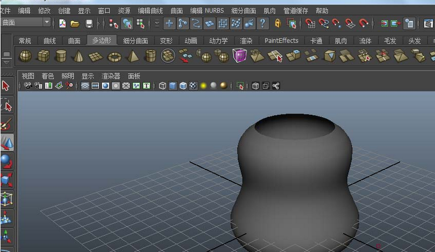Select the arrow Select tool
Screen dimensions: 435x252
6,86
